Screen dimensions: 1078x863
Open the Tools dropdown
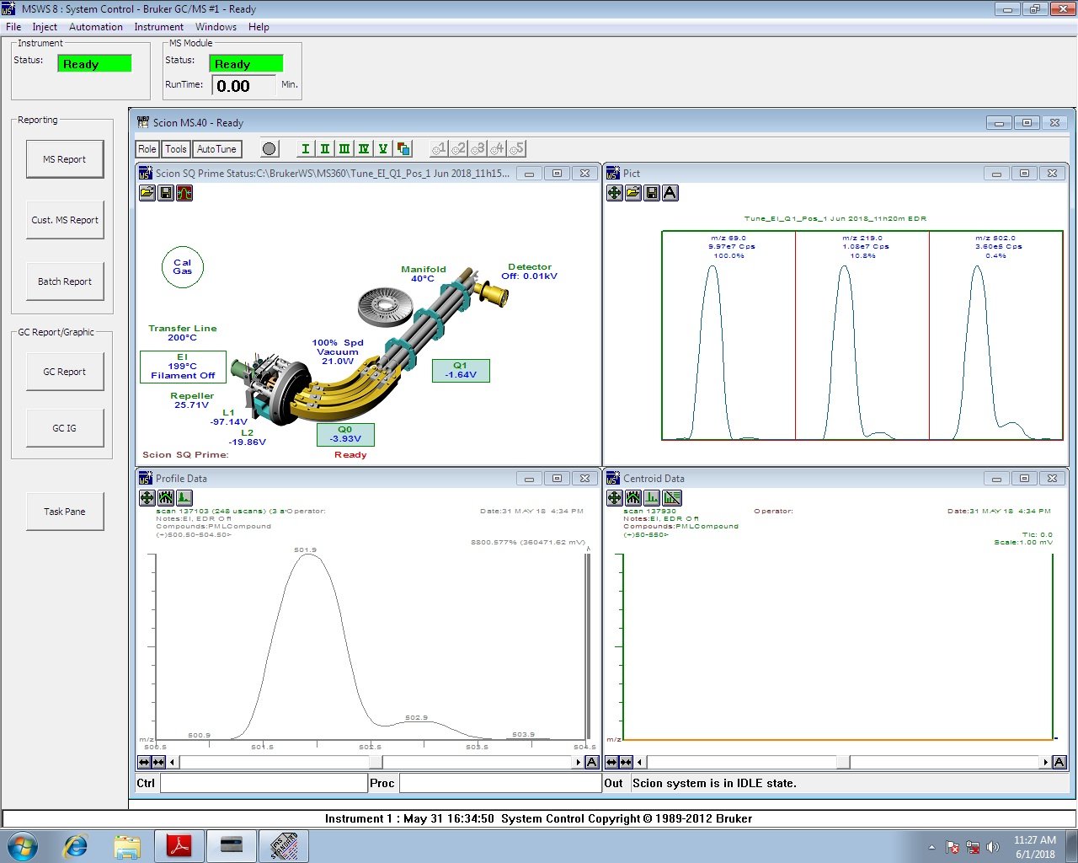pos(176,149)
